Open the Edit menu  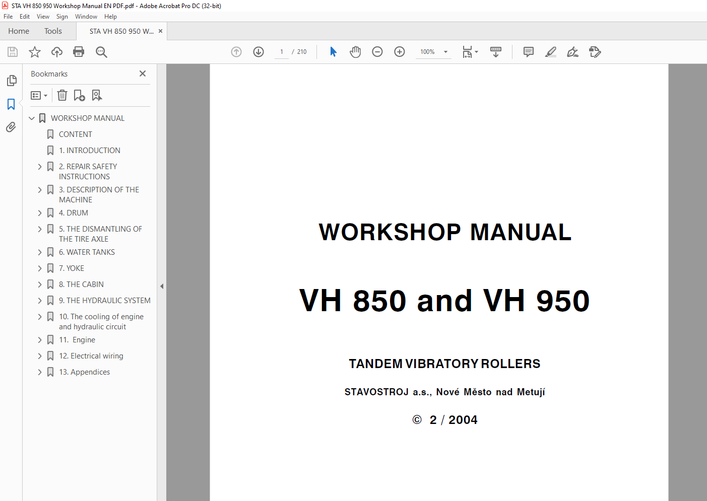pyautogui.click(x=25, y=17)
